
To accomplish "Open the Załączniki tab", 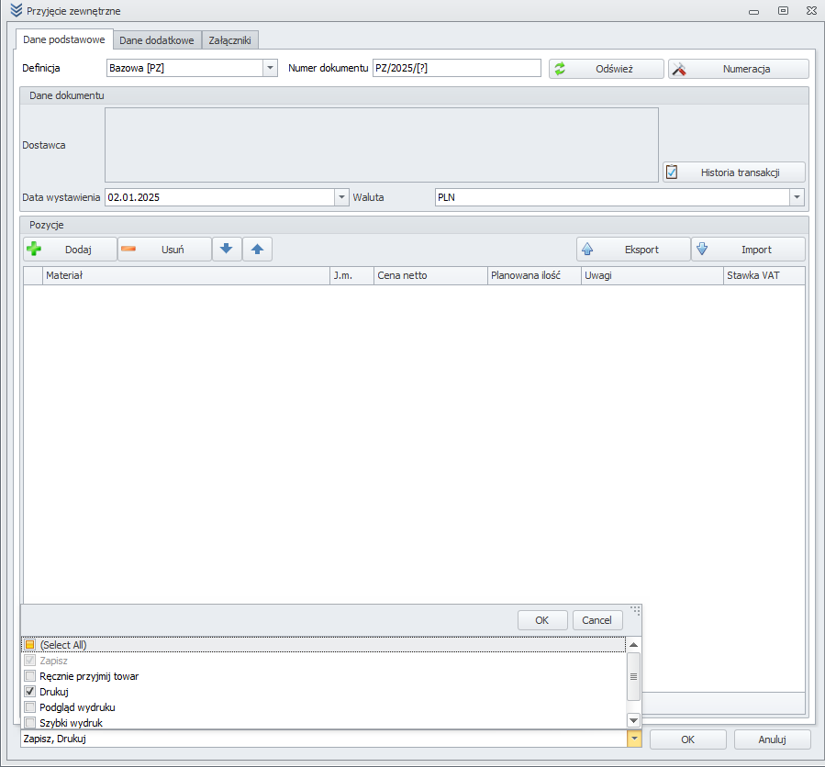I will (x=230, y=40).
